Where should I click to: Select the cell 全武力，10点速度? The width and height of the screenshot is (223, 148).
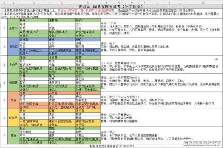(34, 142)
